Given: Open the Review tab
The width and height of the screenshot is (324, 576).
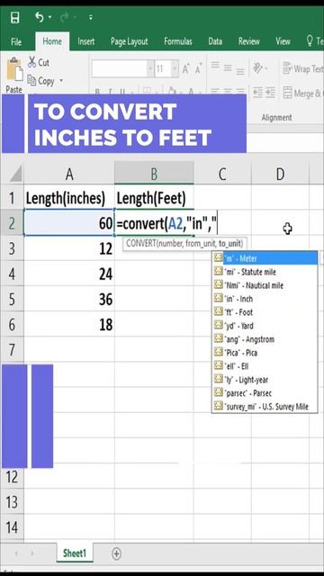Looking at the screenshot, I should pos(248,41).
